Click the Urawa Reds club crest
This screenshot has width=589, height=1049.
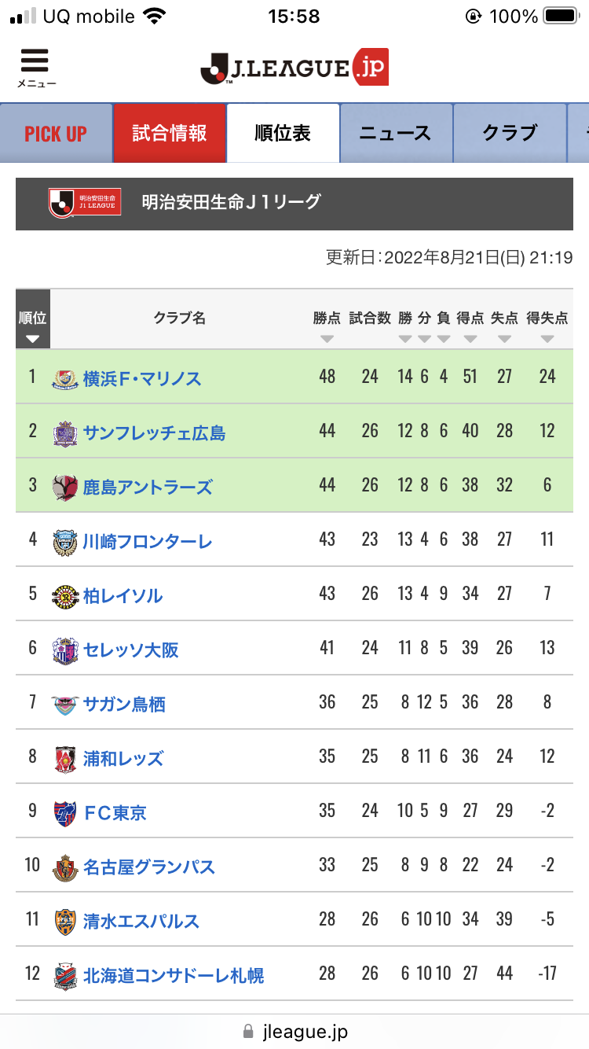click(65, 758)
